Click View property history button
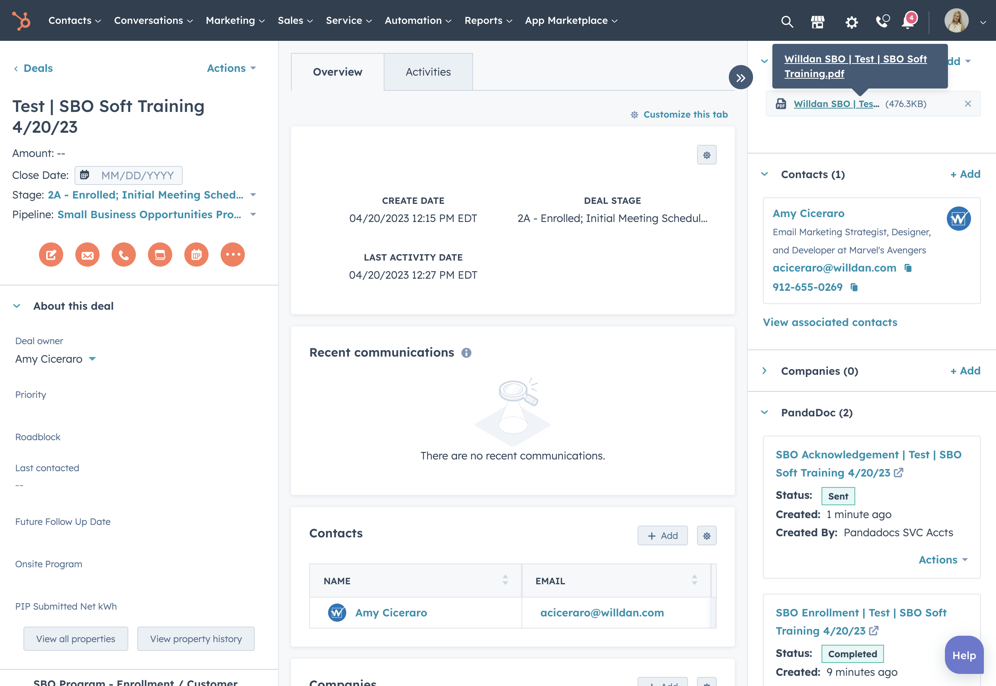Image resolution: width=996 pixels, height=686 pixels. [196, 639]
